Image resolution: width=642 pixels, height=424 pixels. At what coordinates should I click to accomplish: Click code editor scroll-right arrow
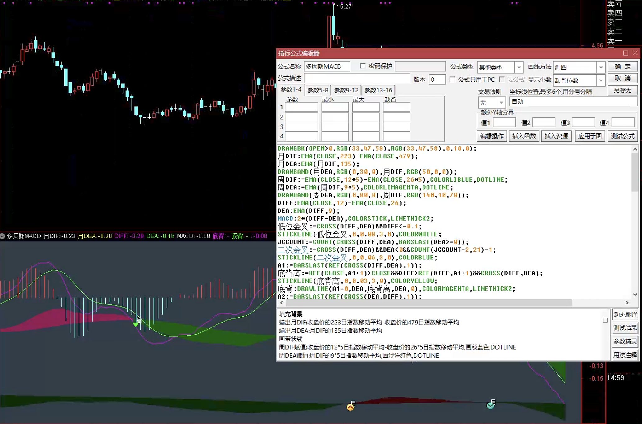[x=627, y=302]
